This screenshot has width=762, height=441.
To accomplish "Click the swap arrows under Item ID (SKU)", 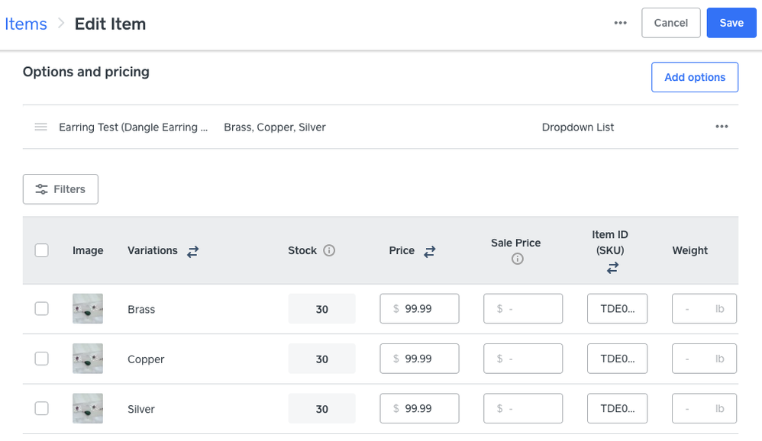I will point(612,267).
